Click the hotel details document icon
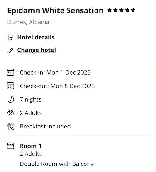The height and width of the screenshot is (172, 156). pyautogui.click(x=10, y=38)
